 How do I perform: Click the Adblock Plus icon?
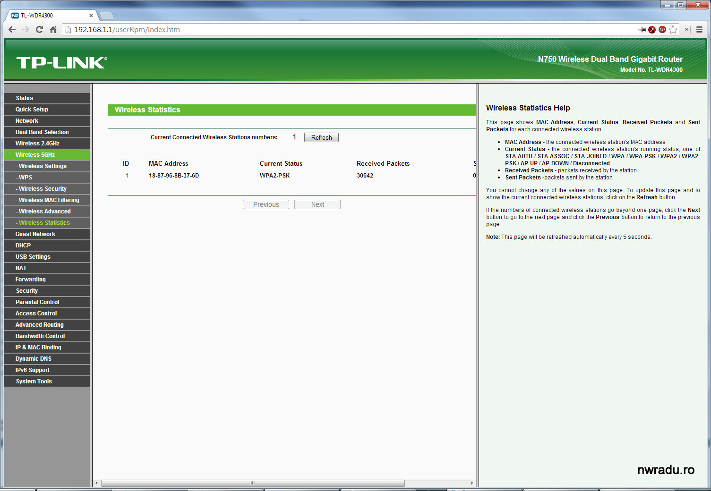(x=662, y=30)
